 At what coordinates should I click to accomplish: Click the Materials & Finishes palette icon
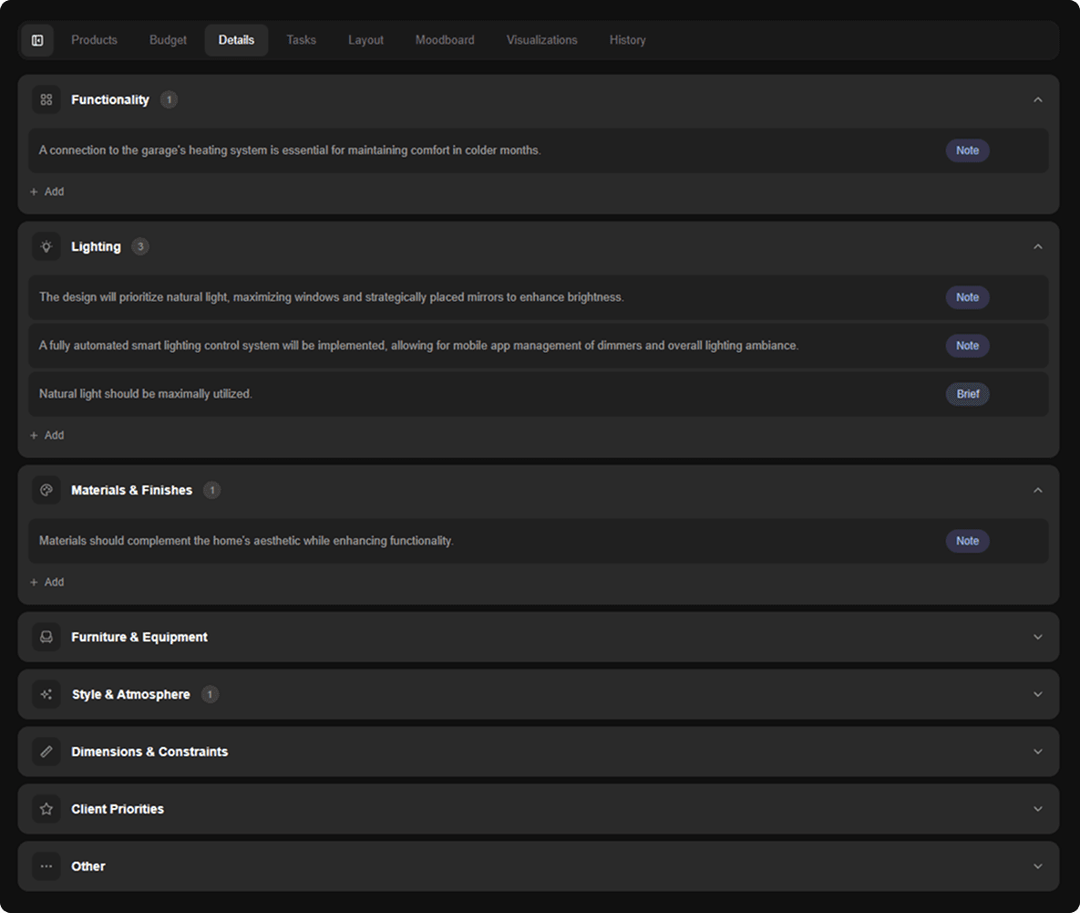coord(46,490)
